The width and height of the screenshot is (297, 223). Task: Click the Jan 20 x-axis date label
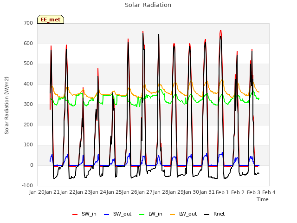click(37, 192)
